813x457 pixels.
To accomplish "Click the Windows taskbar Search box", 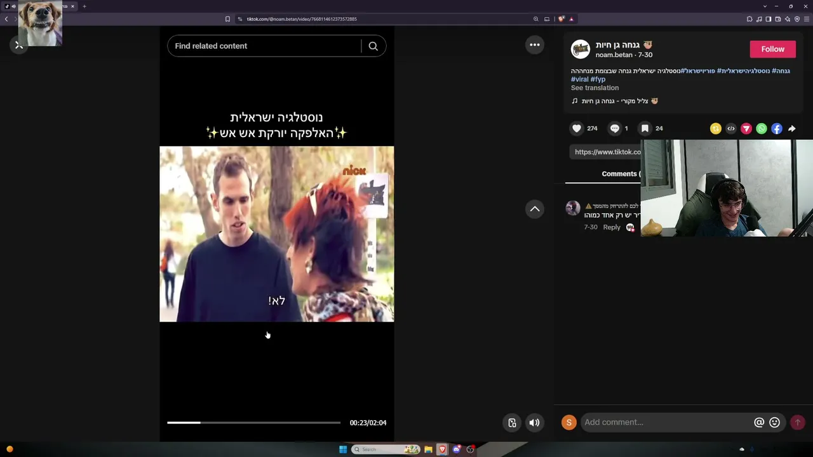I will click(386, 449).
